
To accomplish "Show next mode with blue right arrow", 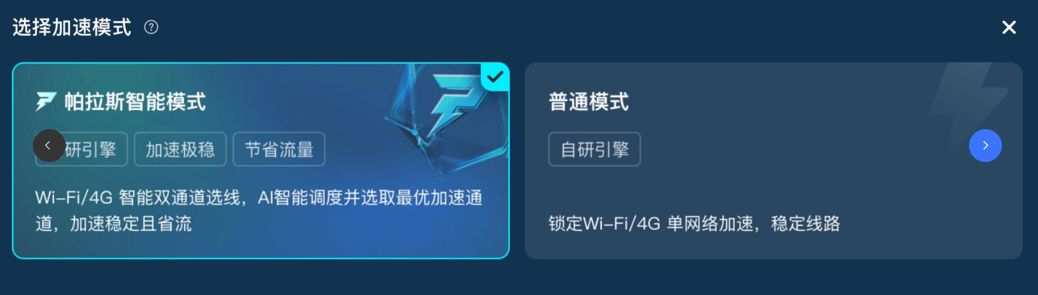I will pos(985,146).
